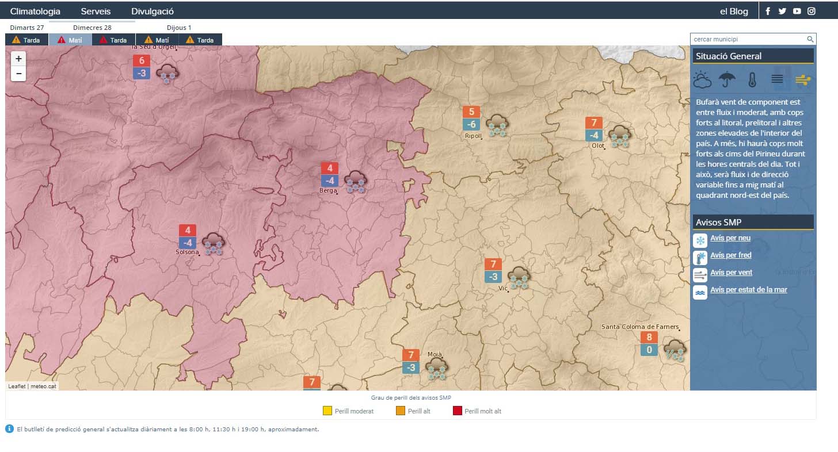Open the Facebook social icon
Screen dimensions: 838x452
[768, 11]
